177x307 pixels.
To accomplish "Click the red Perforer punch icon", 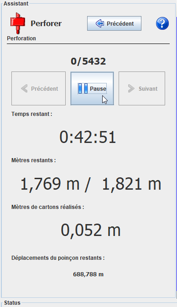I will tap(17, 23).
